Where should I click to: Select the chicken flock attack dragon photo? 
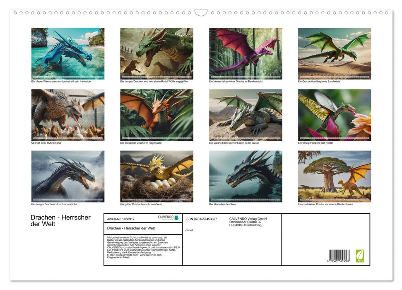(x=68, y=114)
